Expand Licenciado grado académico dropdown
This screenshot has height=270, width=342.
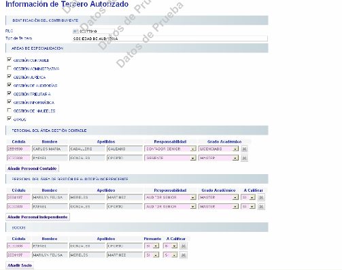(x=235, y=149)
